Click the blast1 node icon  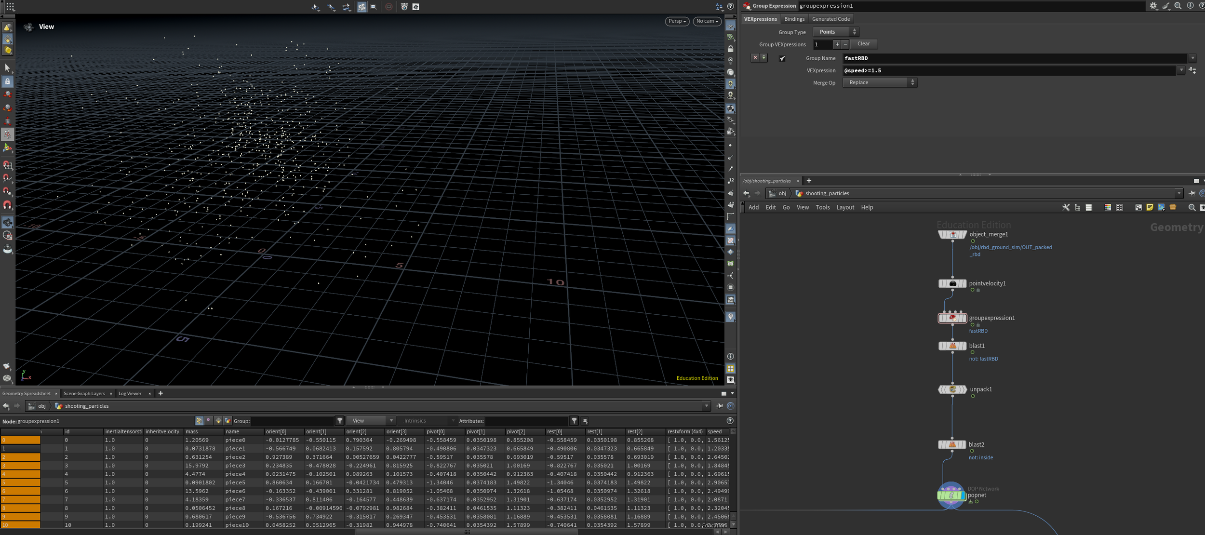[x=952, y=346]
